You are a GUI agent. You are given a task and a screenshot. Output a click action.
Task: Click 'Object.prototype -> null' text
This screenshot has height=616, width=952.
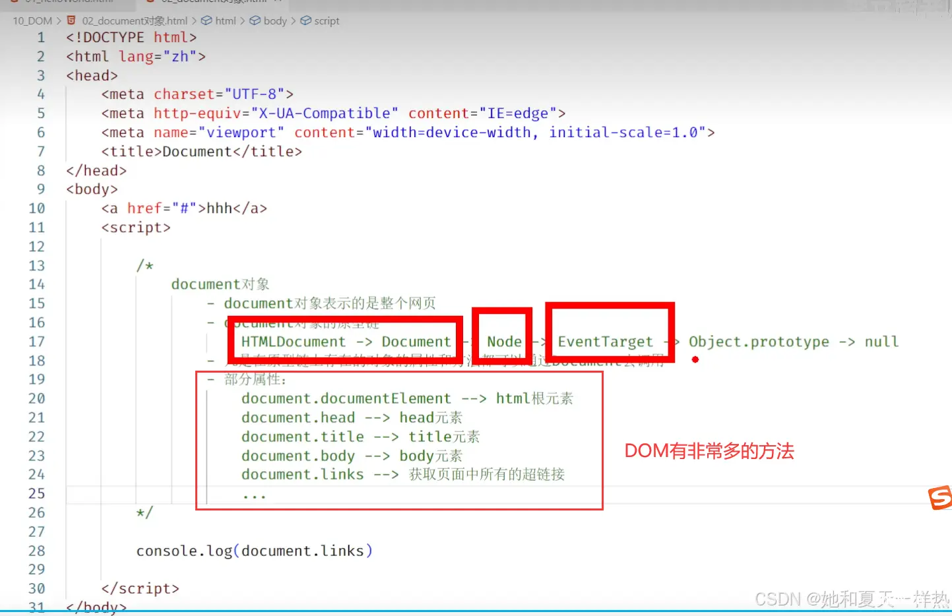(794, 342)
